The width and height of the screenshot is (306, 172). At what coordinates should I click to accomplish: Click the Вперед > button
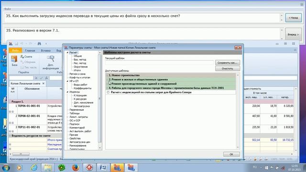293,34
